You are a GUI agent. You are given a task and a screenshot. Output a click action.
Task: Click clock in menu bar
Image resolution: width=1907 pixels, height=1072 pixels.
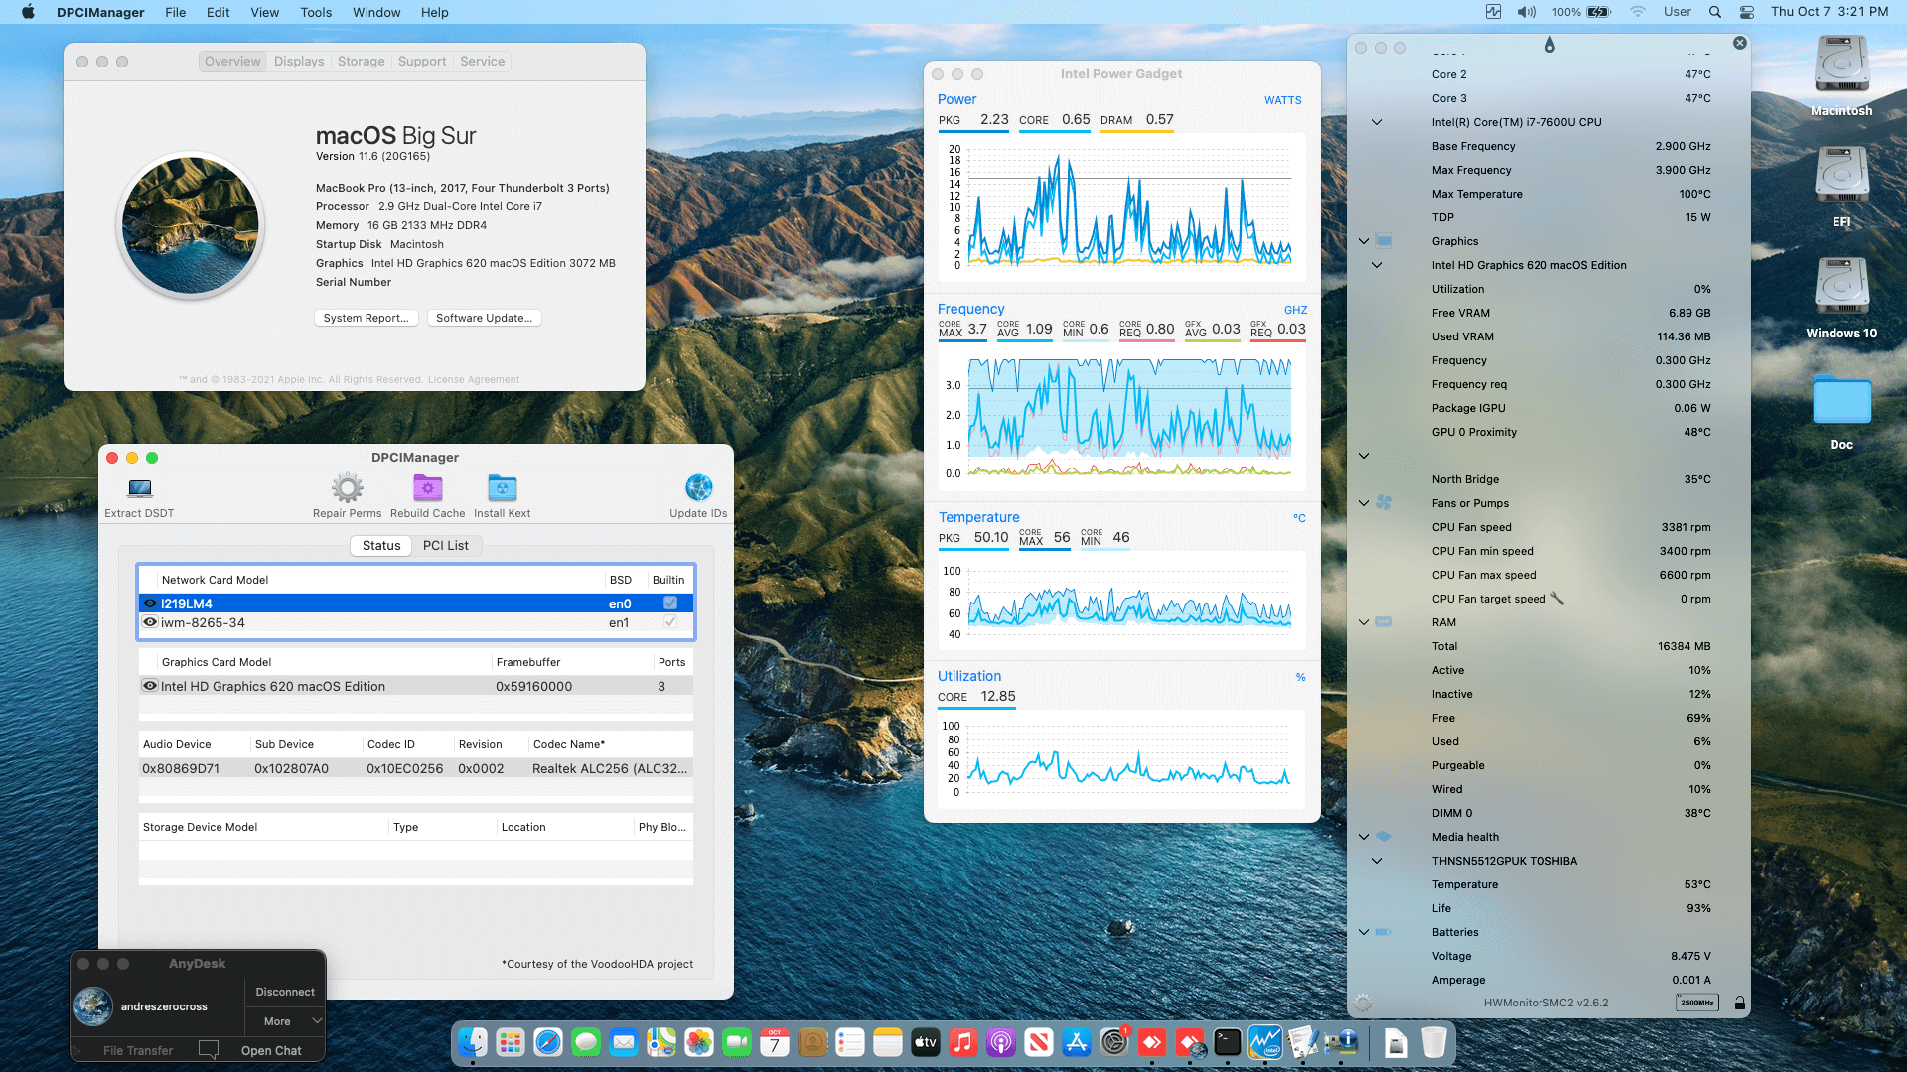point(1829,12)
